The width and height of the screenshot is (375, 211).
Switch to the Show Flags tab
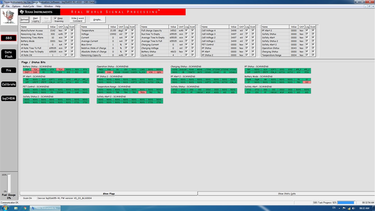(109, 194)
